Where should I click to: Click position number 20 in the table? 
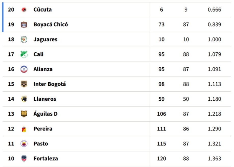[x=11, y=10]
